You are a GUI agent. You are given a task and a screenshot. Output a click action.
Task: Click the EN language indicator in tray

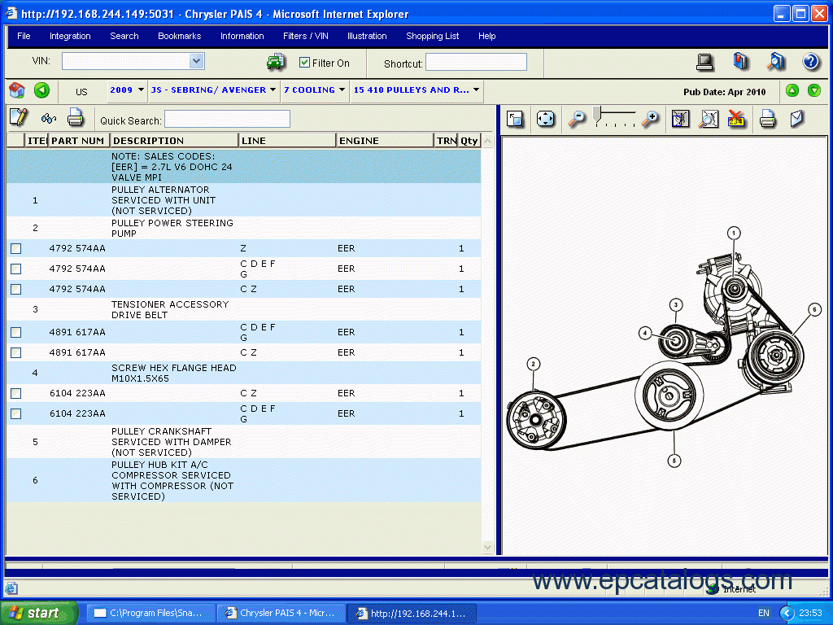[763, 613]
